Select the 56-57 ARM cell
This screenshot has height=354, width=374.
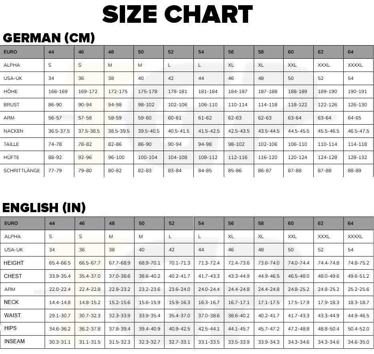pos(55,118)
